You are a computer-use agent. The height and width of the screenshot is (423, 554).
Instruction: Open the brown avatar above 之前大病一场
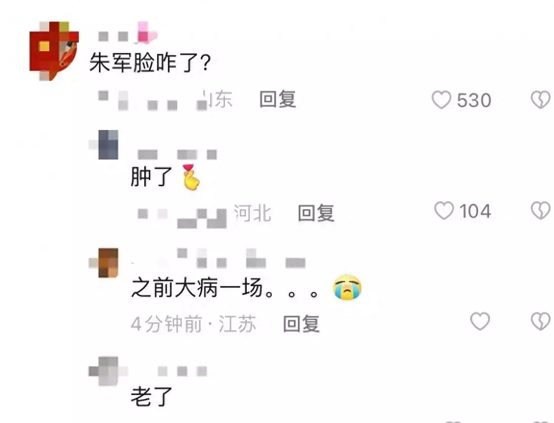[108, 263]
